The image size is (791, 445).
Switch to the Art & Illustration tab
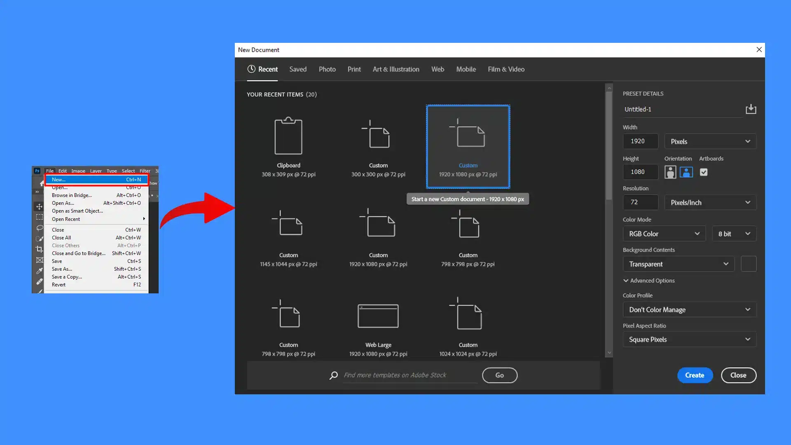(x=396, y=69)
